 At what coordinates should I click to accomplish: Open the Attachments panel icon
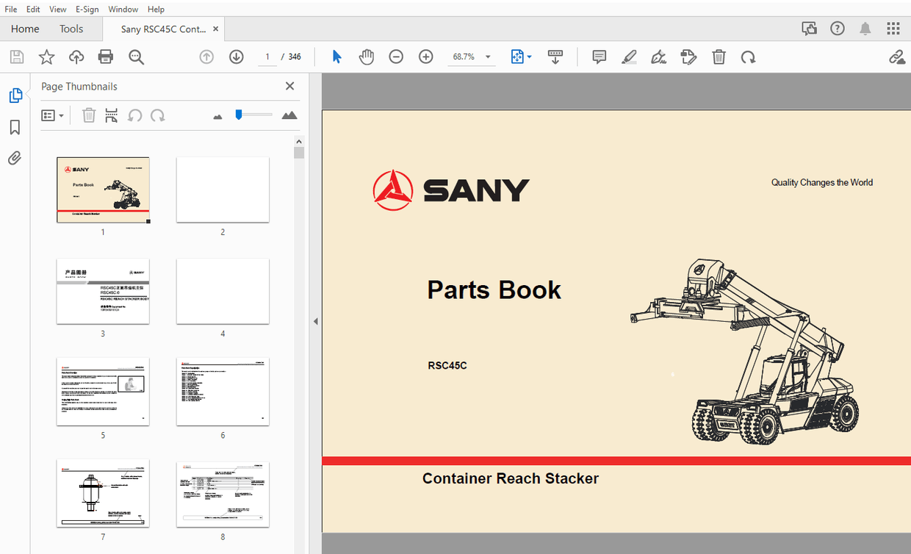(15, 158)
